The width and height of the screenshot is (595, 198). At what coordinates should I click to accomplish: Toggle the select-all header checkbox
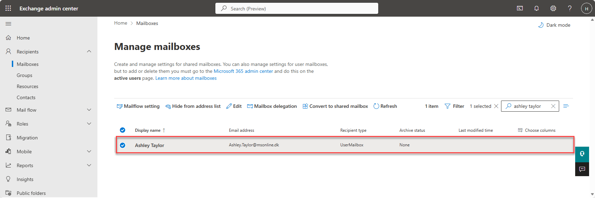point(122,130)
